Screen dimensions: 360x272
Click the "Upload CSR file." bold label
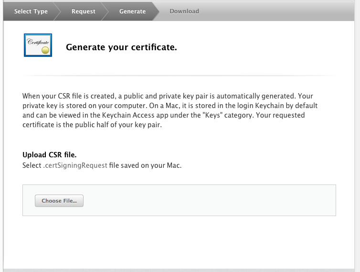tap(50, 155)
